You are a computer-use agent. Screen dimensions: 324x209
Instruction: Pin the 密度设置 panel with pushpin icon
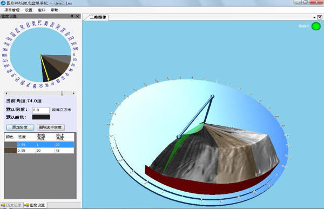coord(72,16)
